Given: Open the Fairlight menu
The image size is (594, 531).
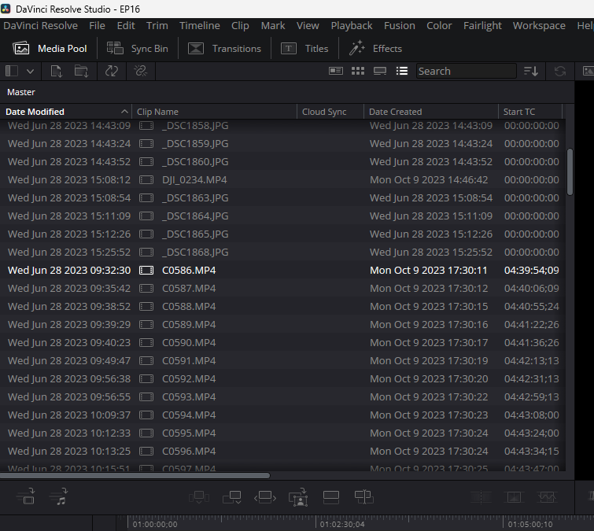Looking at the screenshot, I should (x=482, y=25).
